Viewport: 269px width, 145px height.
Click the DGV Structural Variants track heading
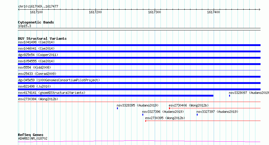click(x=42, y=39)
